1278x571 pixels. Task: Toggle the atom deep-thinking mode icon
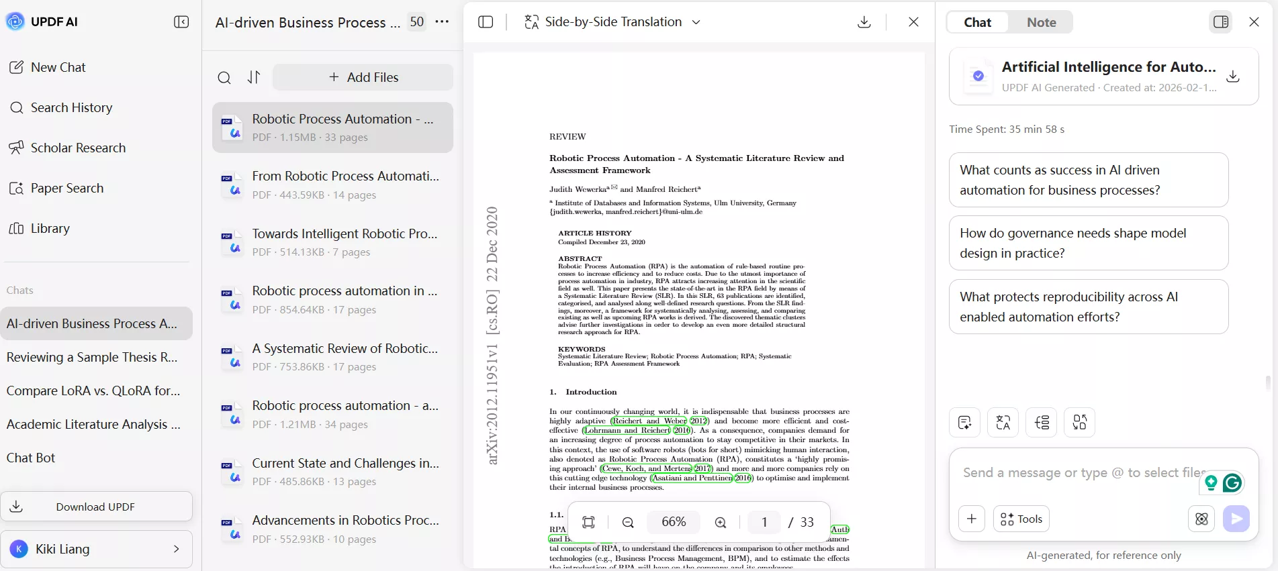pos(1201,519)
